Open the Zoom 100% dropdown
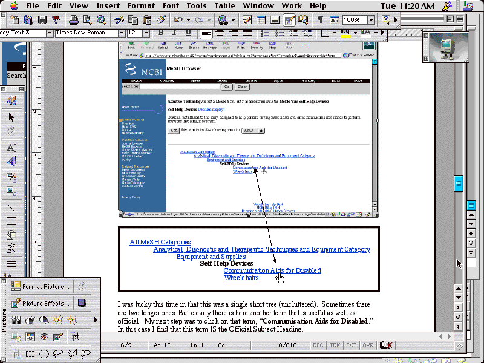 371,20
